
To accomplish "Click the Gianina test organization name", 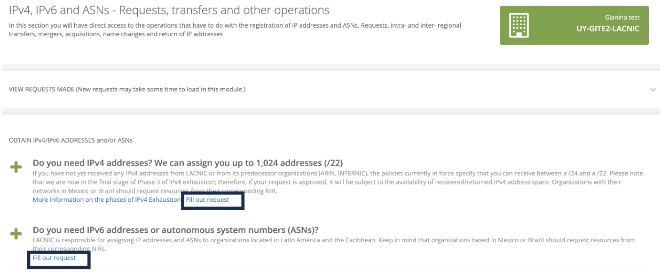I will coord(622,17).
